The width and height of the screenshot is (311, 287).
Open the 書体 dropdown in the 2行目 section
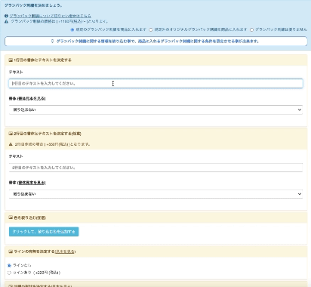[155, 194]
